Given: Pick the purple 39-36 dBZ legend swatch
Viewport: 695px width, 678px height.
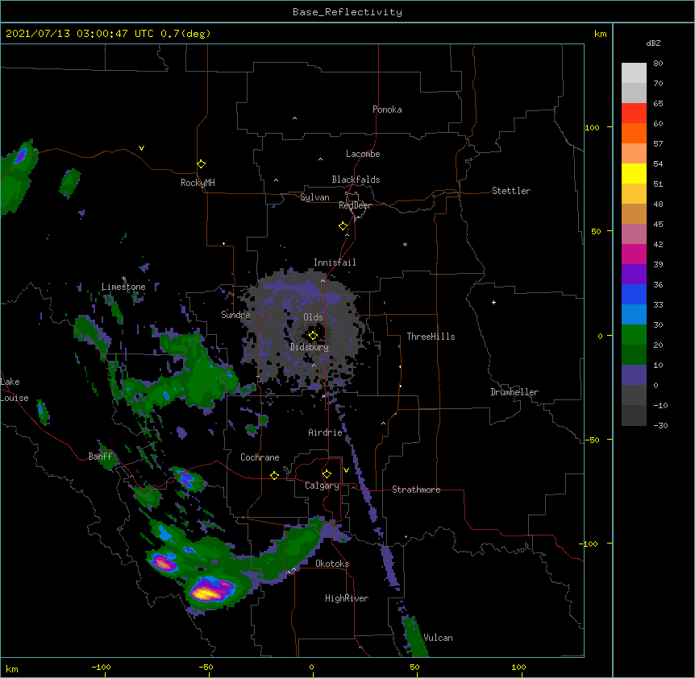Looking at the screenshot, I should 634,275.
